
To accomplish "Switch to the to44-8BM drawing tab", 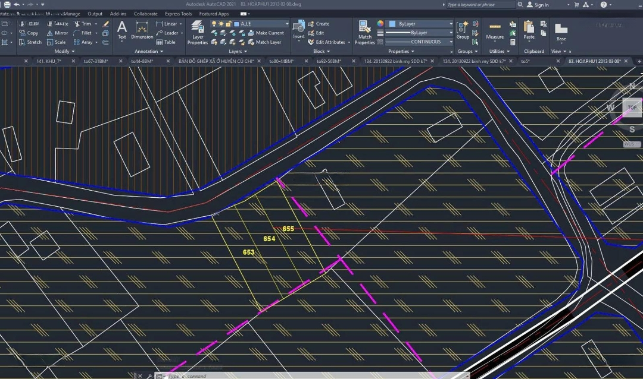I will (133, 61).
